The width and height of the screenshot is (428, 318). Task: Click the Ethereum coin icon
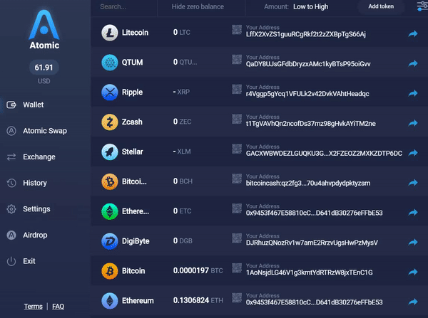click(110, 301)
